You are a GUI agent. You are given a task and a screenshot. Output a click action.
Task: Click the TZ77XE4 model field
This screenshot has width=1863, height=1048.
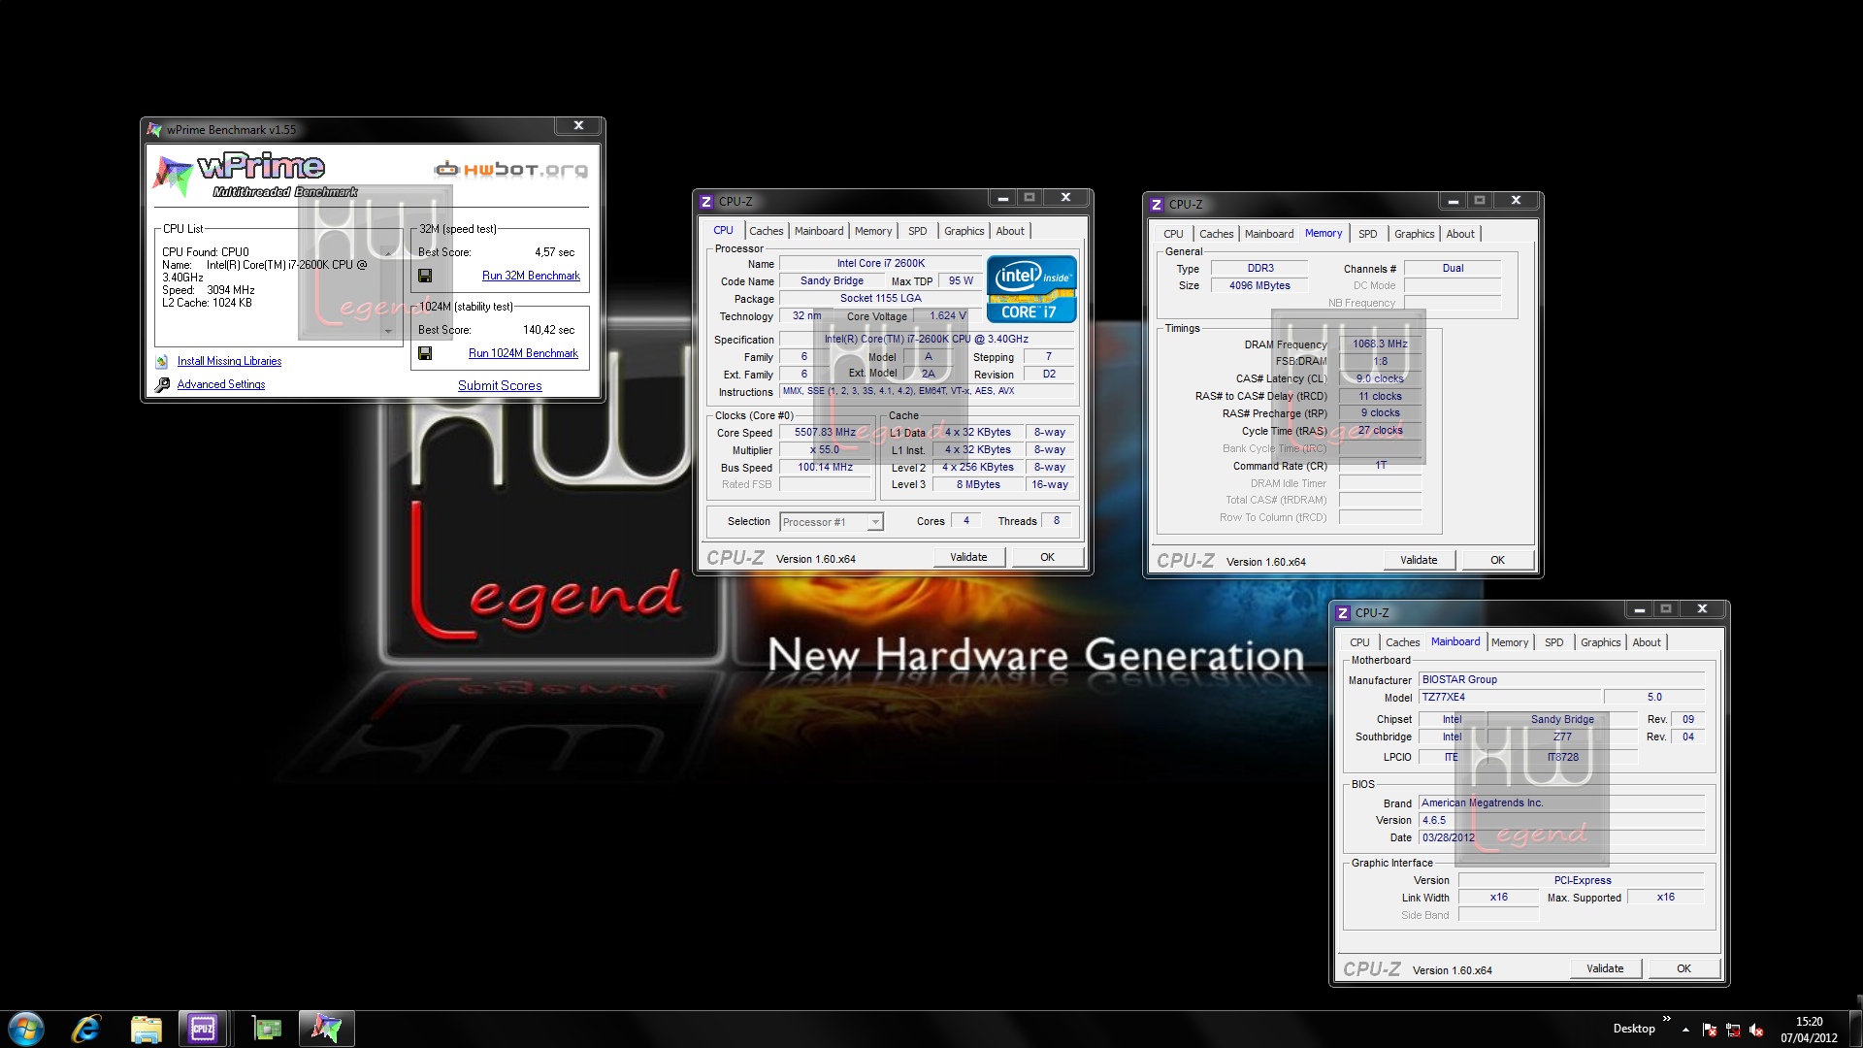pyautogui.click(x=1510, y=697)
